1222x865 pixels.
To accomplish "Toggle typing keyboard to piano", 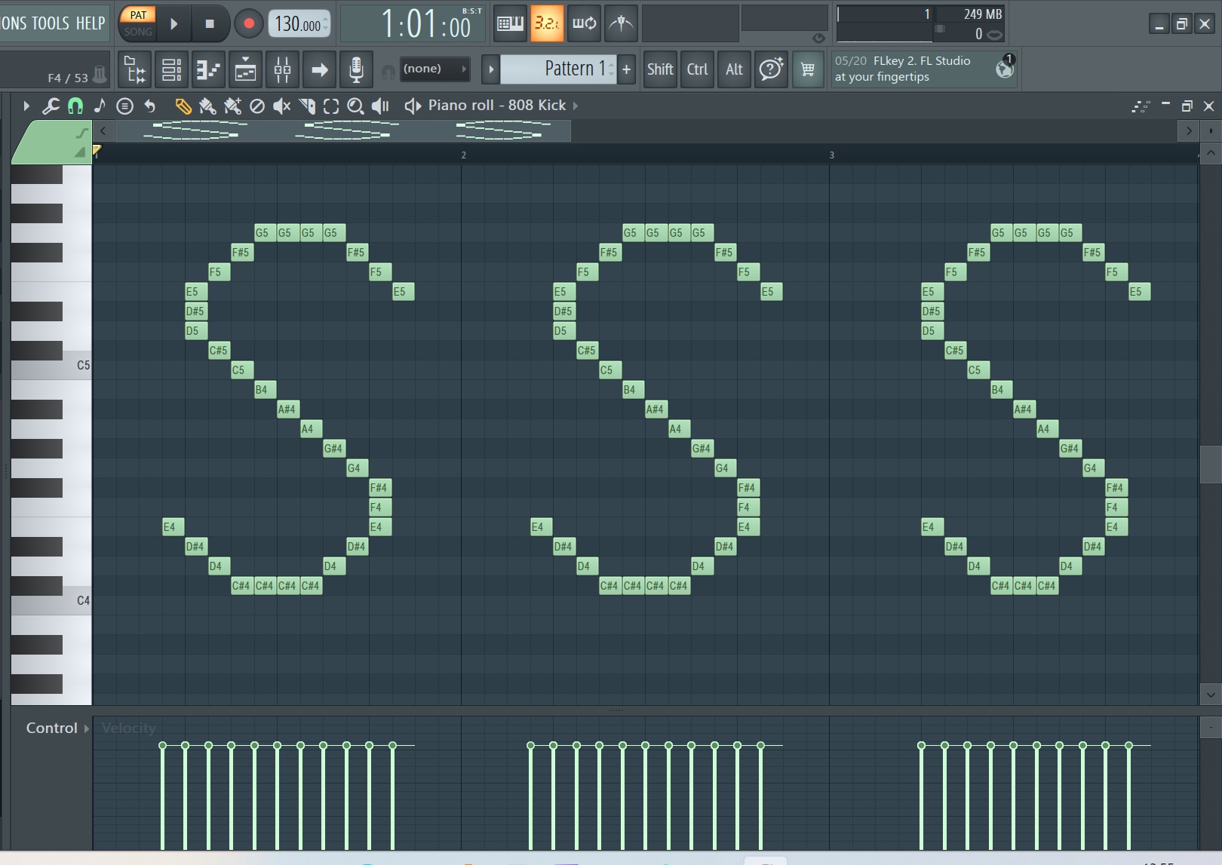I will [510, 23].
